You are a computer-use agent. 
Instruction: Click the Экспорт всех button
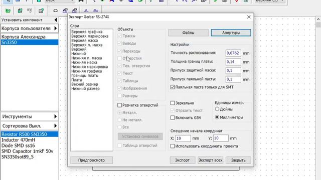tap(211, 160)
